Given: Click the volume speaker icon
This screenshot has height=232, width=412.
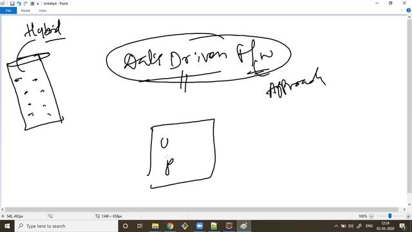Looking at the screenshot, I should pos(351,226).
